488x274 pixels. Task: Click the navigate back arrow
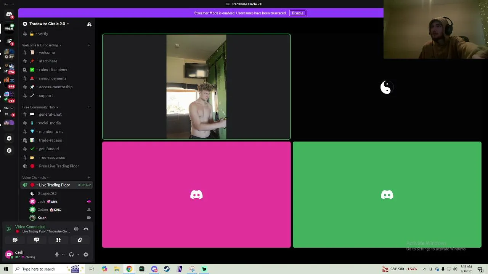click(6, 4)
